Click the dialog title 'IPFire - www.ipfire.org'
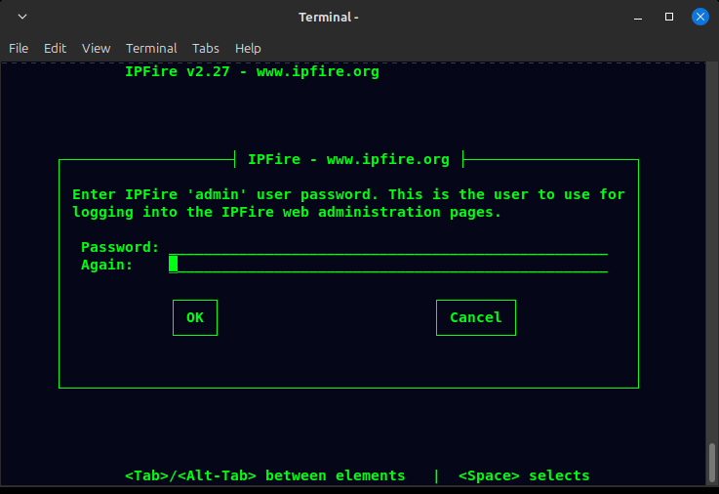719x494 pixels. coord(348,159)
